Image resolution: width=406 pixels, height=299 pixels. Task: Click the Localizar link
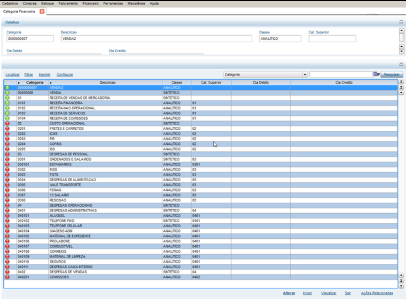12,75
